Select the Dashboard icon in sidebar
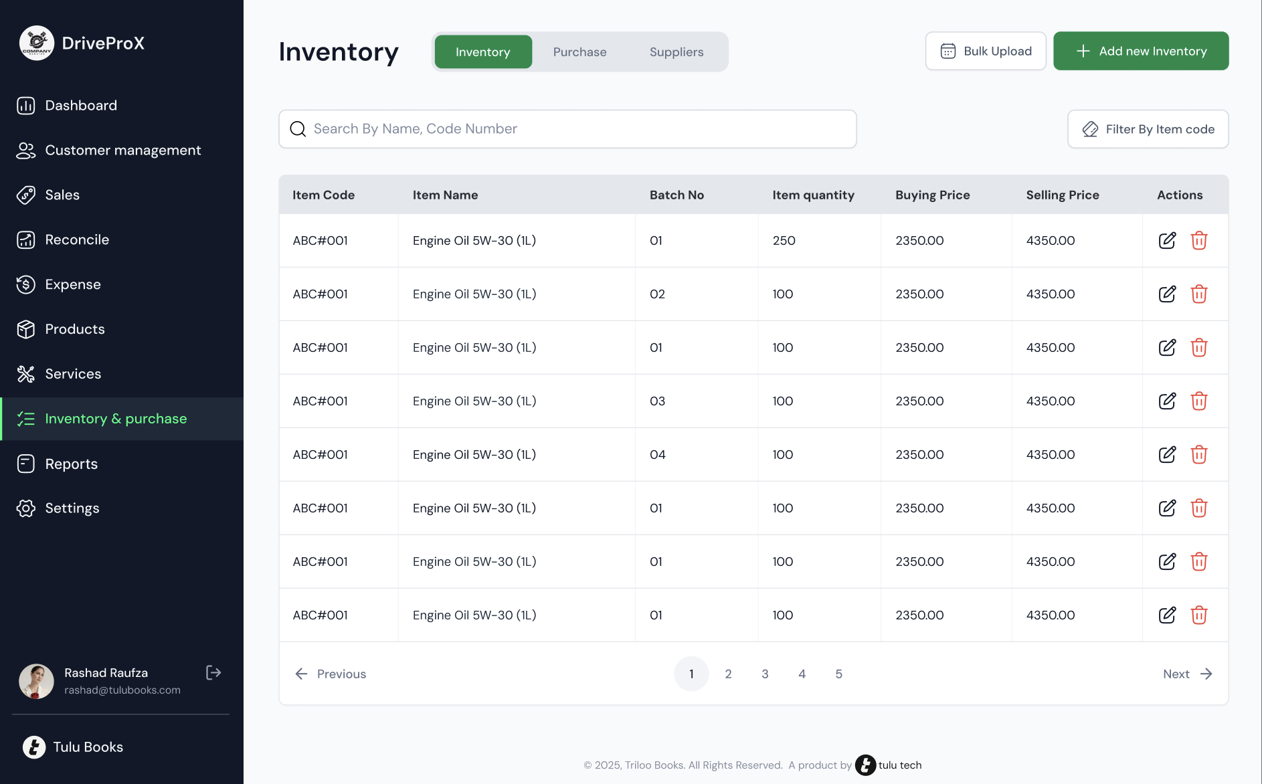The width and height of the screenshot is (1262, 784). click(x=26, y=105)
